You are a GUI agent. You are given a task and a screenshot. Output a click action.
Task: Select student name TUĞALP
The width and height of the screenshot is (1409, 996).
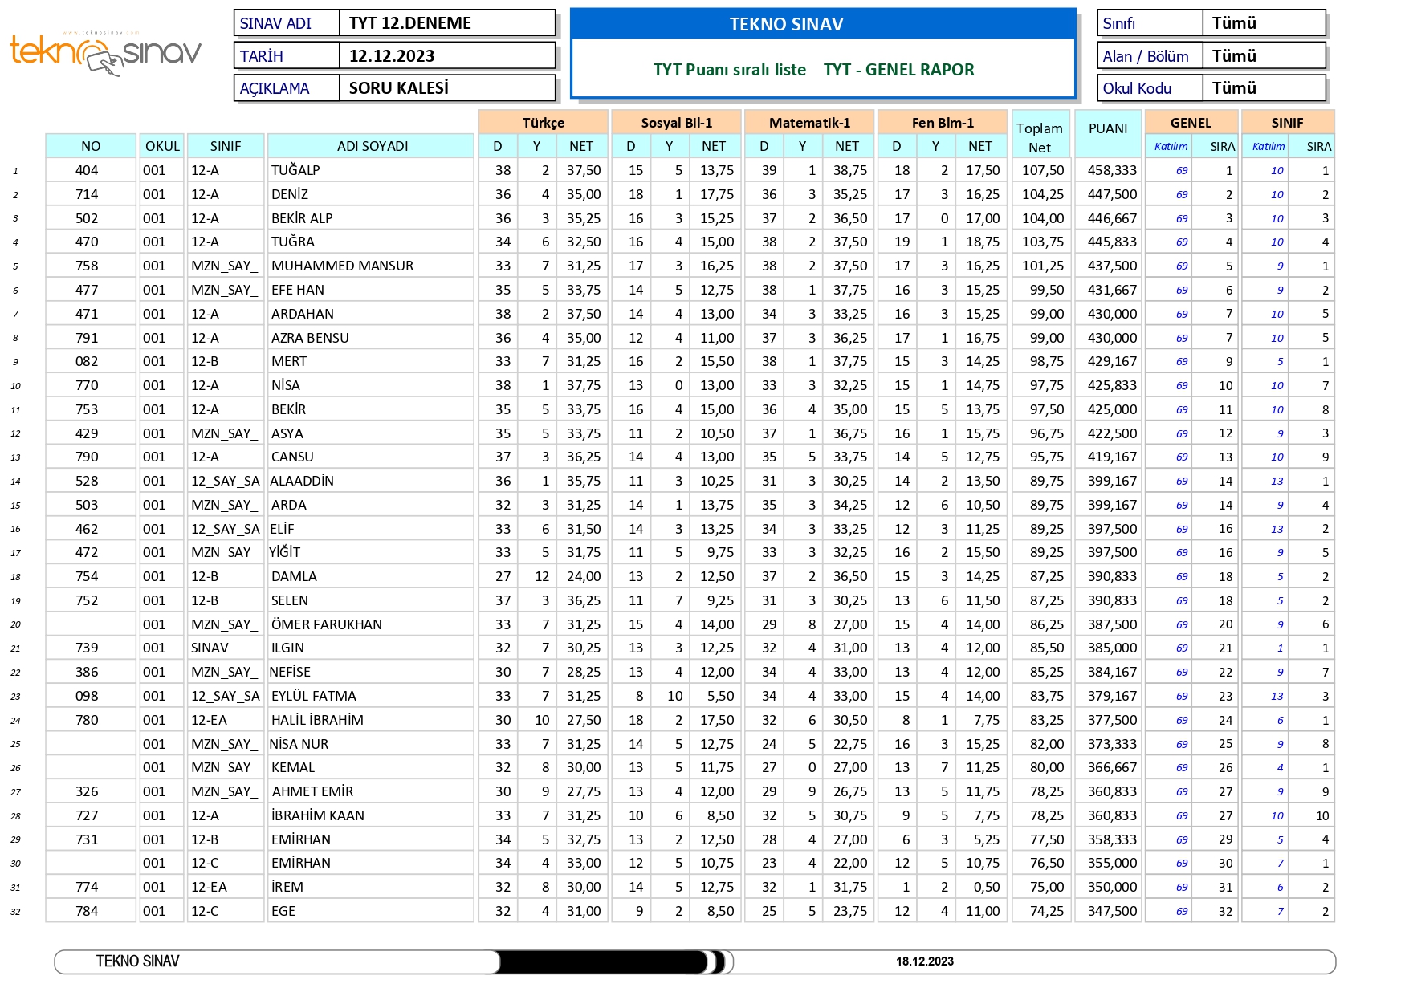295,170
